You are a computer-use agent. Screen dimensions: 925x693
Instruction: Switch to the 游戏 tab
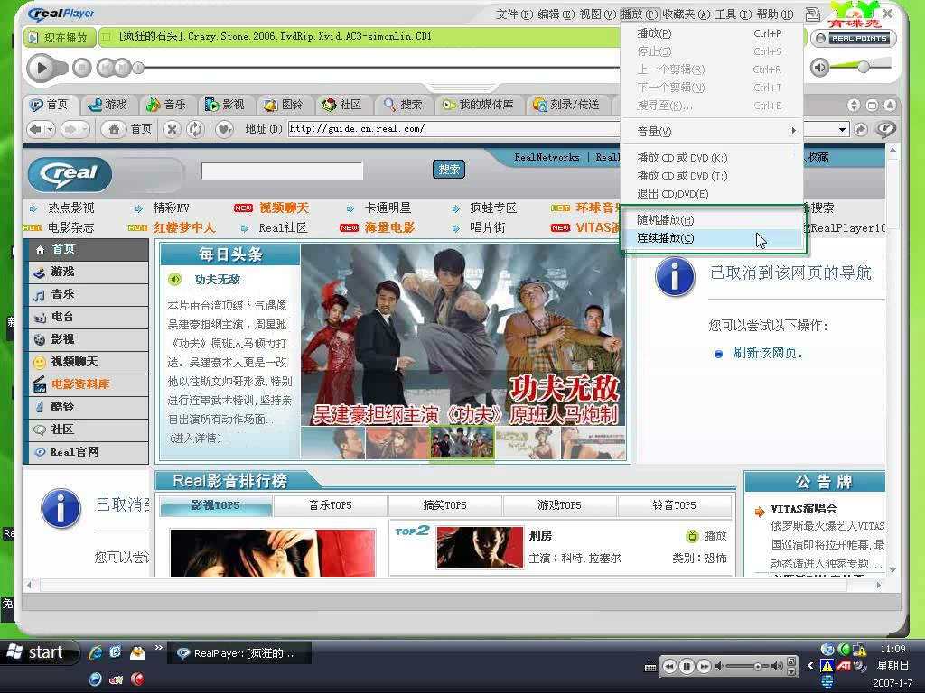pos(107,105)
